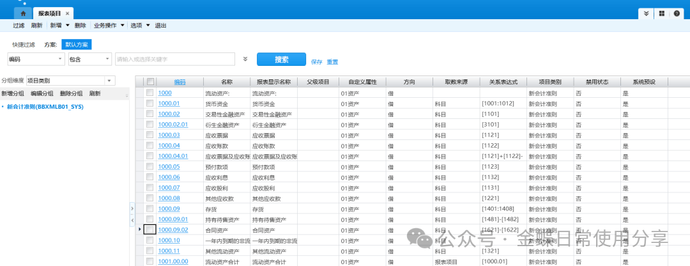Expand the 项目类别 grouping dimension dropdown

coord(109,81)
